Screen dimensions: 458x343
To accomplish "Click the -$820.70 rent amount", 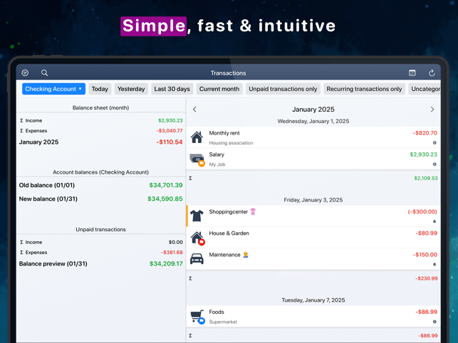I will pyautogui.click(x=425, y=133).
